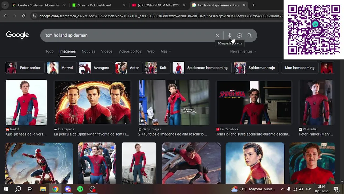
Task: Click the network tray icon
Action: click(295, 189)
